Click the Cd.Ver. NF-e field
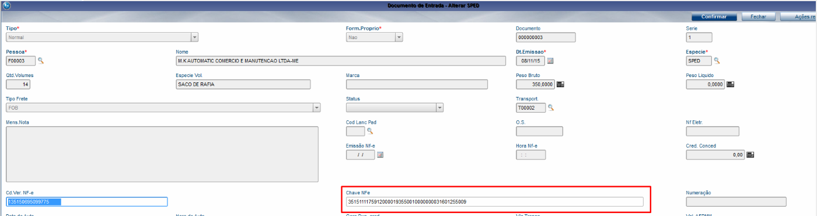The width and height of the screenshot is (817, 216). pos(87,202)
